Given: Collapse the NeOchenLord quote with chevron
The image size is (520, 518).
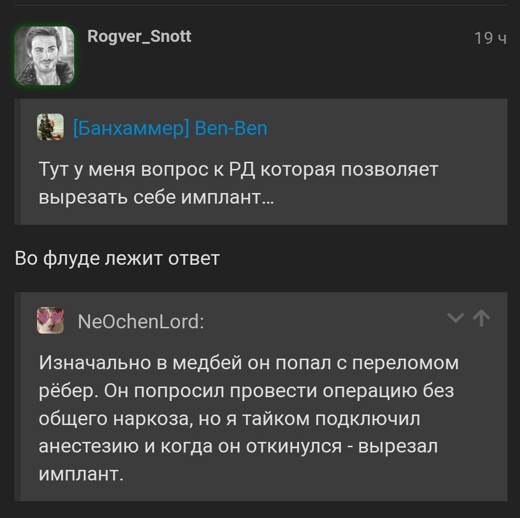Looking at the screenshot, I should [x=455, y=318].
